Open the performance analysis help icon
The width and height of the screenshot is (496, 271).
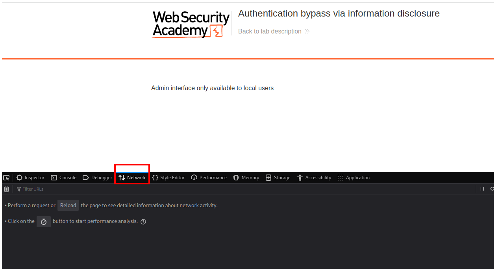143,222
